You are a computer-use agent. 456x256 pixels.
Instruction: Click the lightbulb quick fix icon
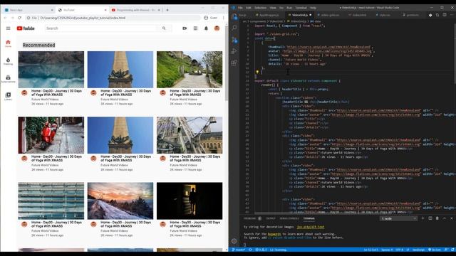pyautogui.click(x=257, y=72)
